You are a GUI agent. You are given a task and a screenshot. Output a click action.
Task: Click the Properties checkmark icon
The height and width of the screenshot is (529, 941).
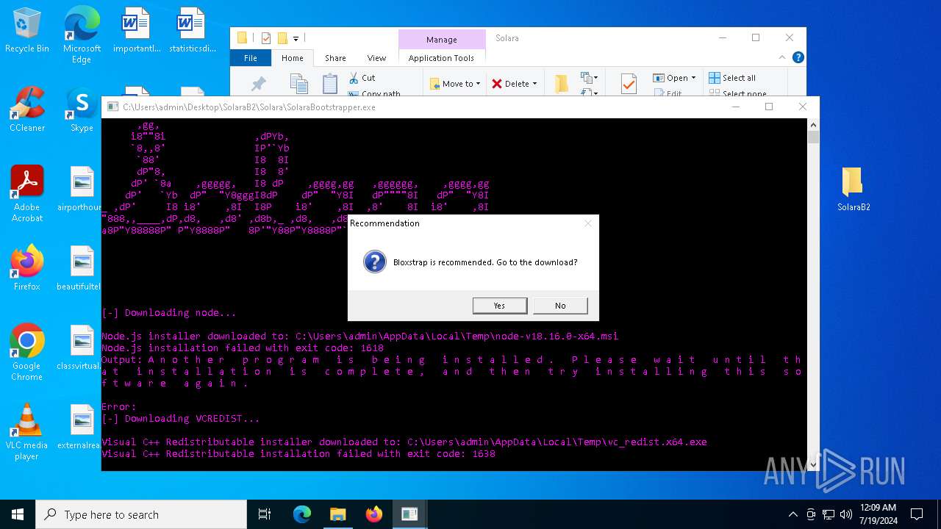[629, 84]
